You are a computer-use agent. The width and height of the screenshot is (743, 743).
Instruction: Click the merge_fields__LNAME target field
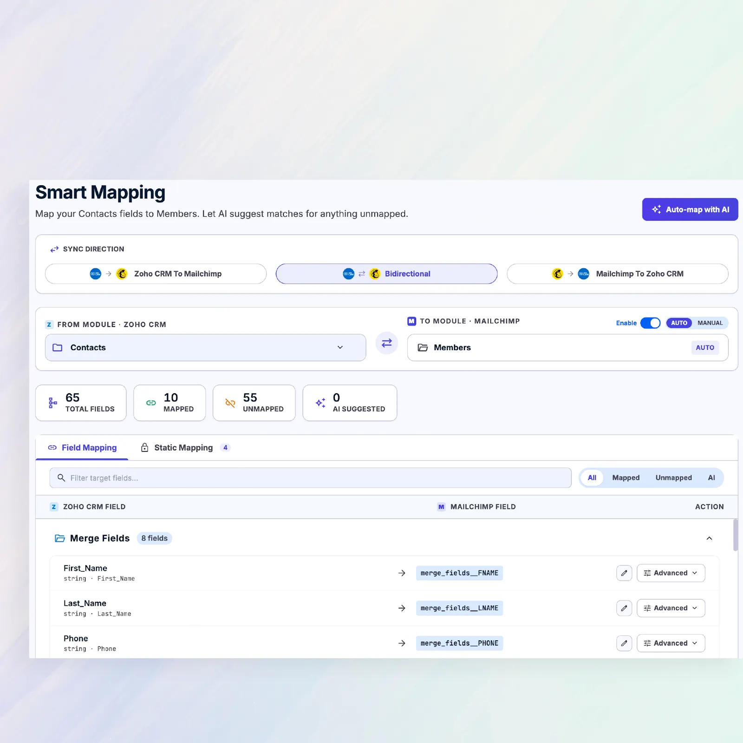point(459,608)
